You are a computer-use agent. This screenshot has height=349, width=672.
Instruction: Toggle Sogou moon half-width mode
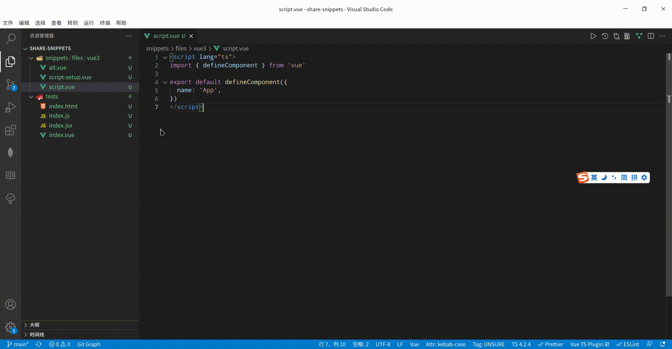pyautogui.click(x=604, y=178)
